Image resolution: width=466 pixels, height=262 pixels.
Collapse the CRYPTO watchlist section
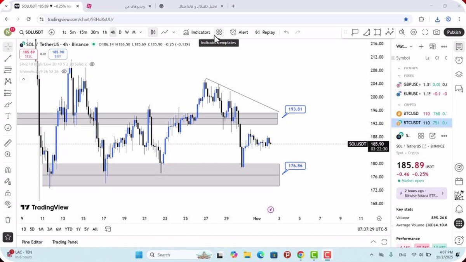tap(399, 105)
